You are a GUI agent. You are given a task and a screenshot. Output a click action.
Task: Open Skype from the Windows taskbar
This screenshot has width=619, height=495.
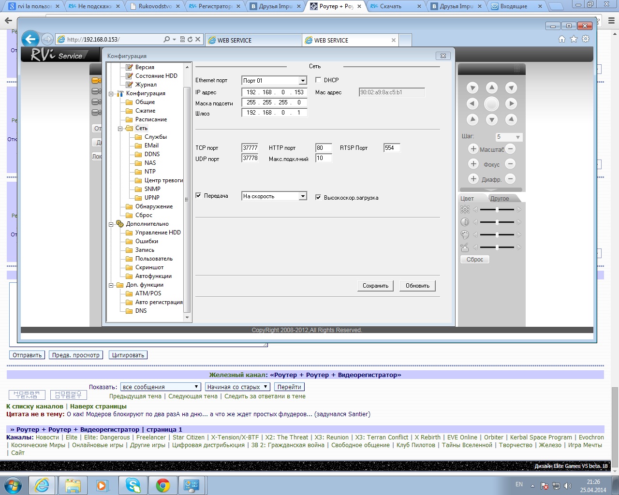click(x=133, y=485)
